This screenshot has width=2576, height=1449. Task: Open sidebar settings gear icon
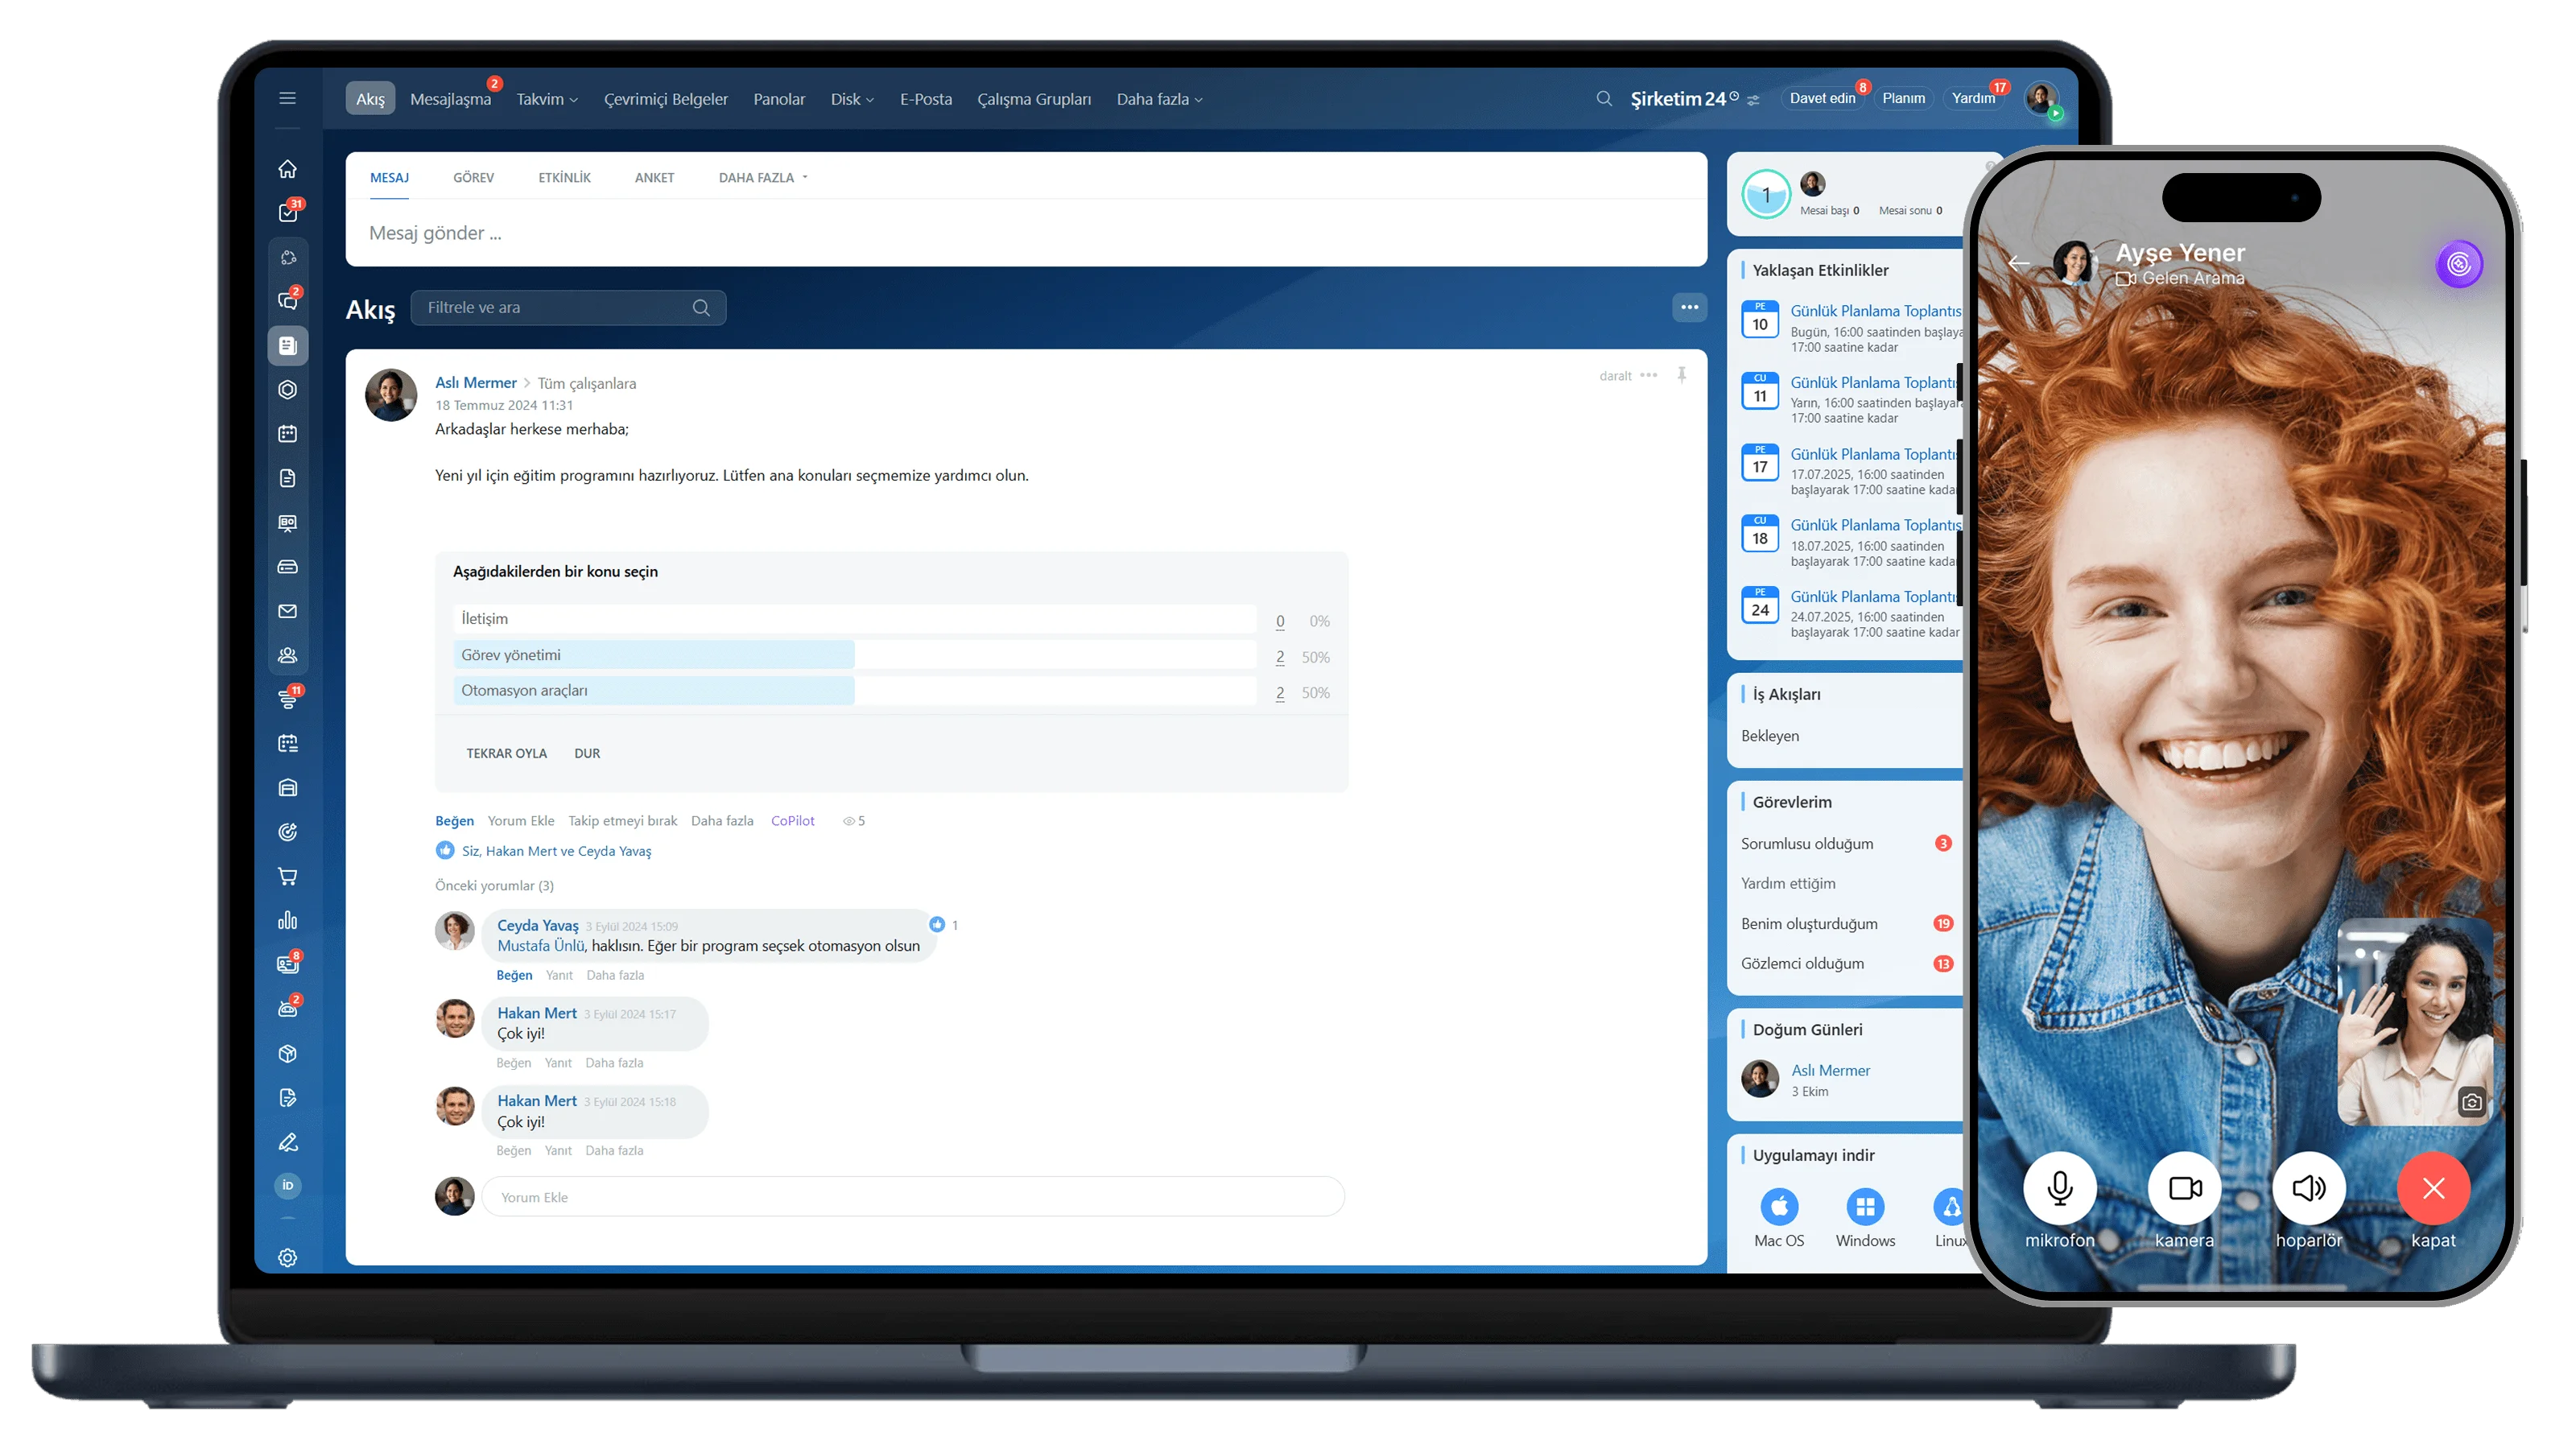click(x=287, y=1258)
